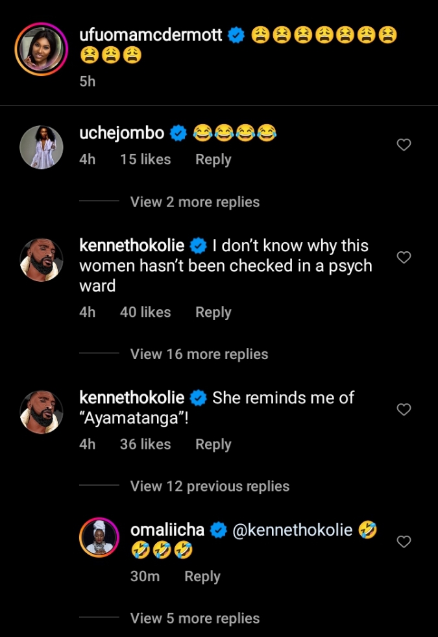
Task: Open omaliicha's profile picture
Action: (100, 539)
